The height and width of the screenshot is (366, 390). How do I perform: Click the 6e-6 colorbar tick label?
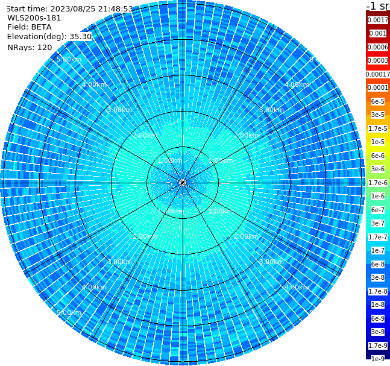click(x=378, y=156)
